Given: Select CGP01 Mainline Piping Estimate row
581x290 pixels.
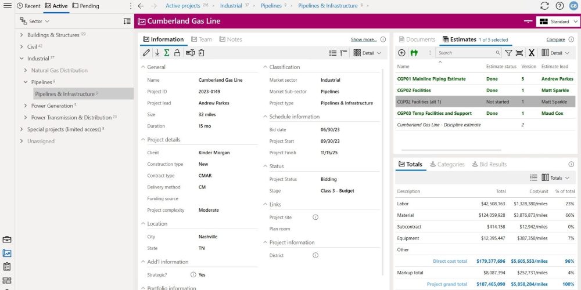Looking at the screenshot, I should 486,79.
